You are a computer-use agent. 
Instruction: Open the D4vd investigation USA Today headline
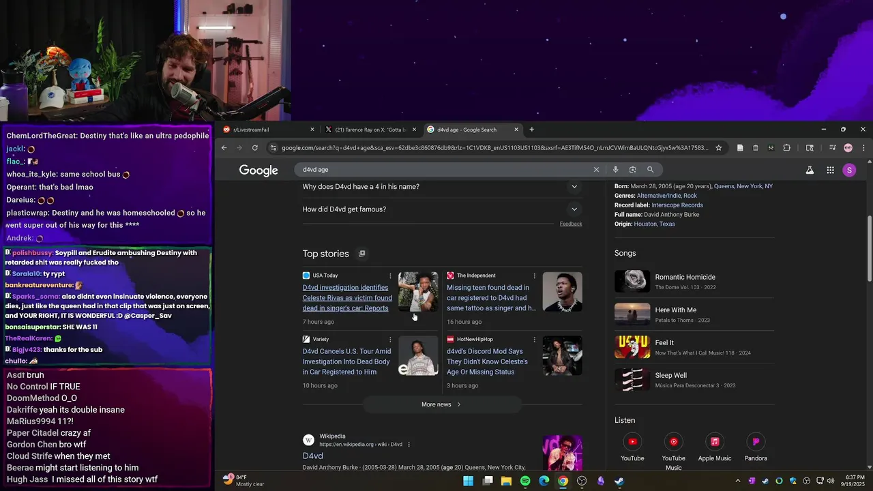pos(347,298)
